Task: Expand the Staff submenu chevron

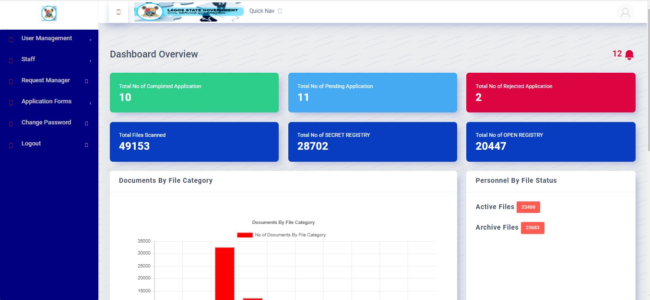Action: point(90,61)
